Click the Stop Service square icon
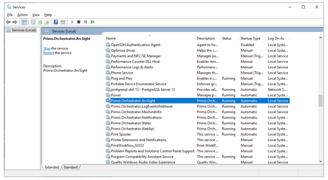This screenshot has width=328, height=180. pyautogui.click(x=78, y=22)
